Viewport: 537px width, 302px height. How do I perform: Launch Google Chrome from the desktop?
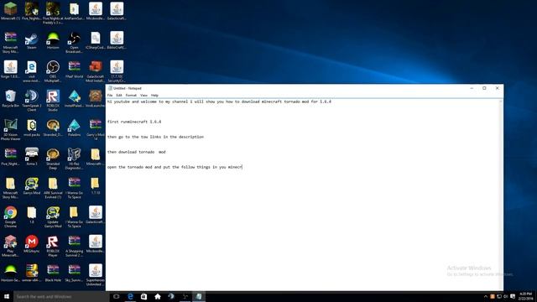point(10,216)
